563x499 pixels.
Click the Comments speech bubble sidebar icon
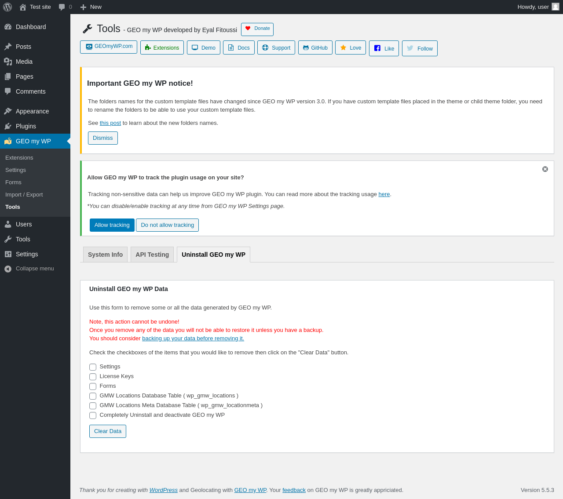pyautogui.click(x=8, y=91)
